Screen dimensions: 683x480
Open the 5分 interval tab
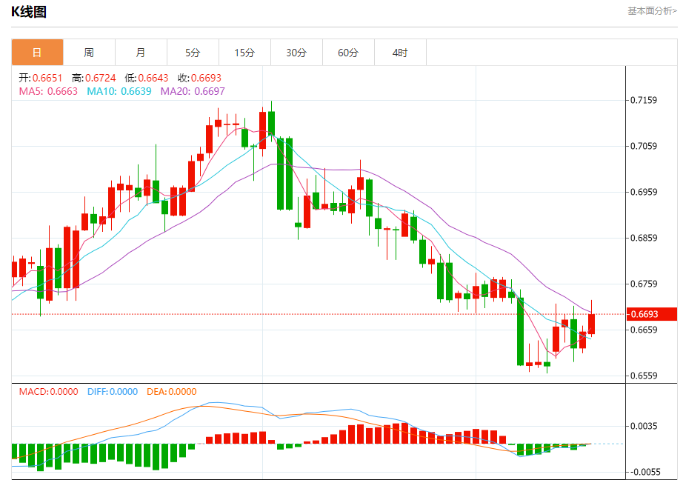[x=193, y=53]
